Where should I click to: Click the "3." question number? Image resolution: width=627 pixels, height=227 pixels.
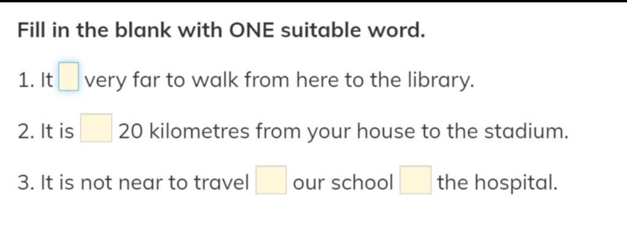tap(27, 184)
